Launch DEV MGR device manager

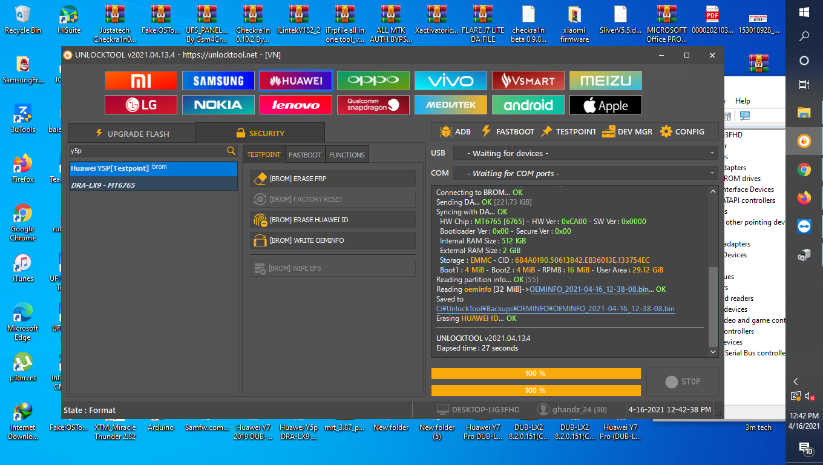[628, 131]
